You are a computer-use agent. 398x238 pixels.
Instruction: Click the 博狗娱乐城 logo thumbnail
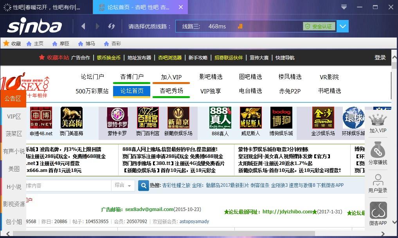tap(281, 118)
